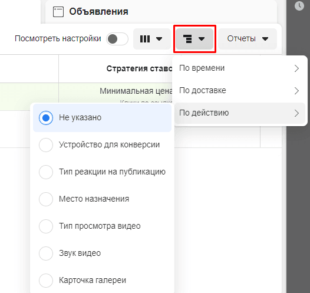Click the Объявления tab icon
Image resolution: width=310 pixels, height=293 pixels.
pos(58,12)
